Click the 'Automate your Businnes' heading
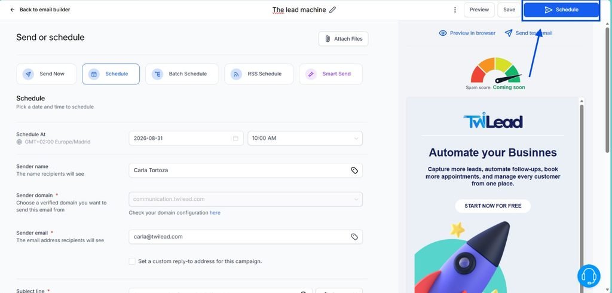Viewport: 612px width, 293px height. point(493,152)
